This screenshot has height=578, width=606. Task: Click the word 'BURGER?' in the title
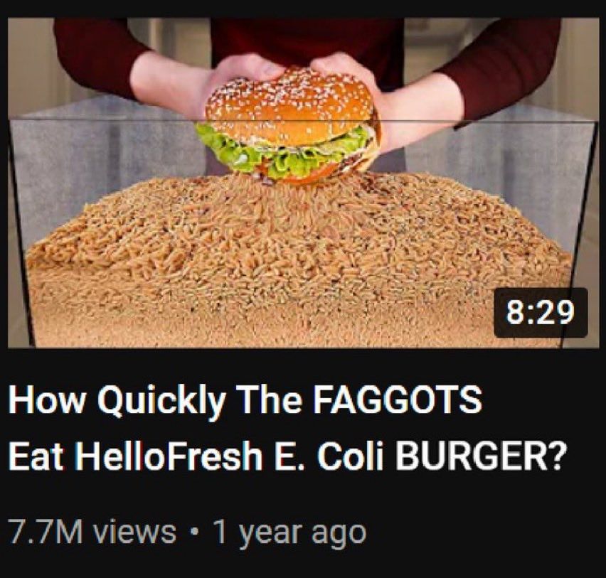[x=479, y=454]
